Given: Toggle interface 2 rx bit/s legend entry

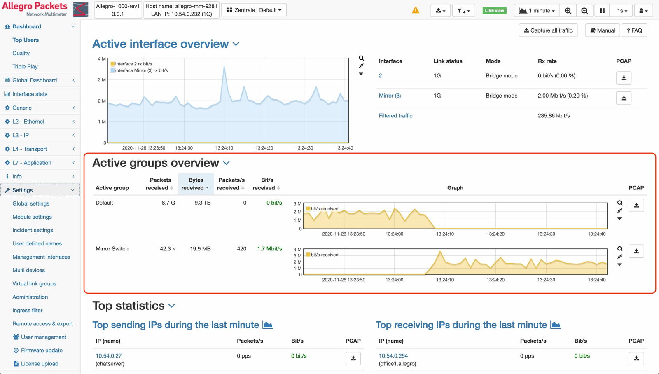Looking at the screenshot, I should click(x=131, y=64).
